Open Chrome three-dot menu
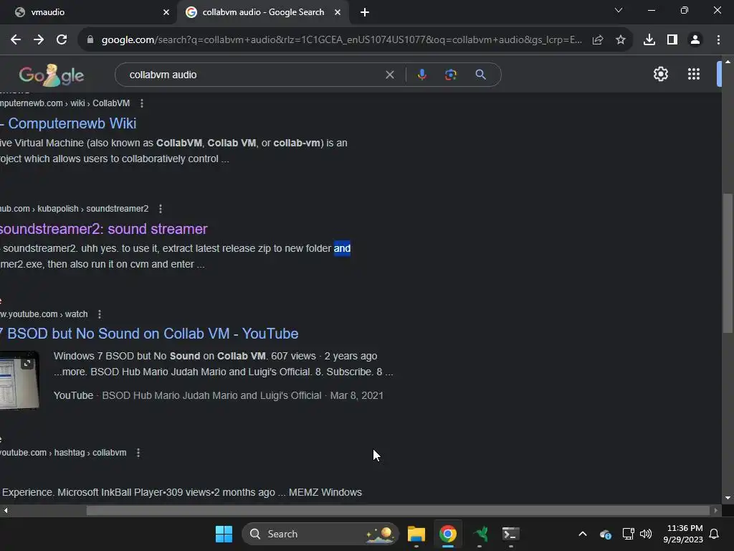The image size is (734, 551). click(718, 40)
